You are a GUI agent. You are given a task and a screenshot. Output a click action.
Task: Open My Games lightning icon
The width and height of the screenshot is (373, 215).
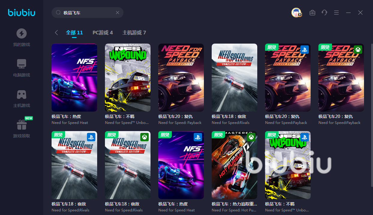(x=21, y=33)
